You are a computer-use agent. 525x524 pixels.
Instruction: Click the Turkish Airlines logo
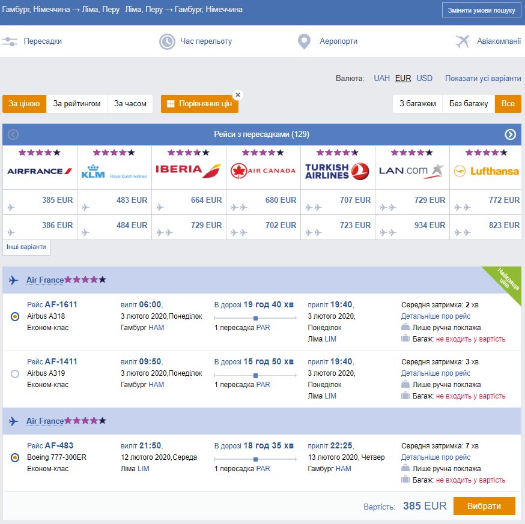tap(337, 171)
